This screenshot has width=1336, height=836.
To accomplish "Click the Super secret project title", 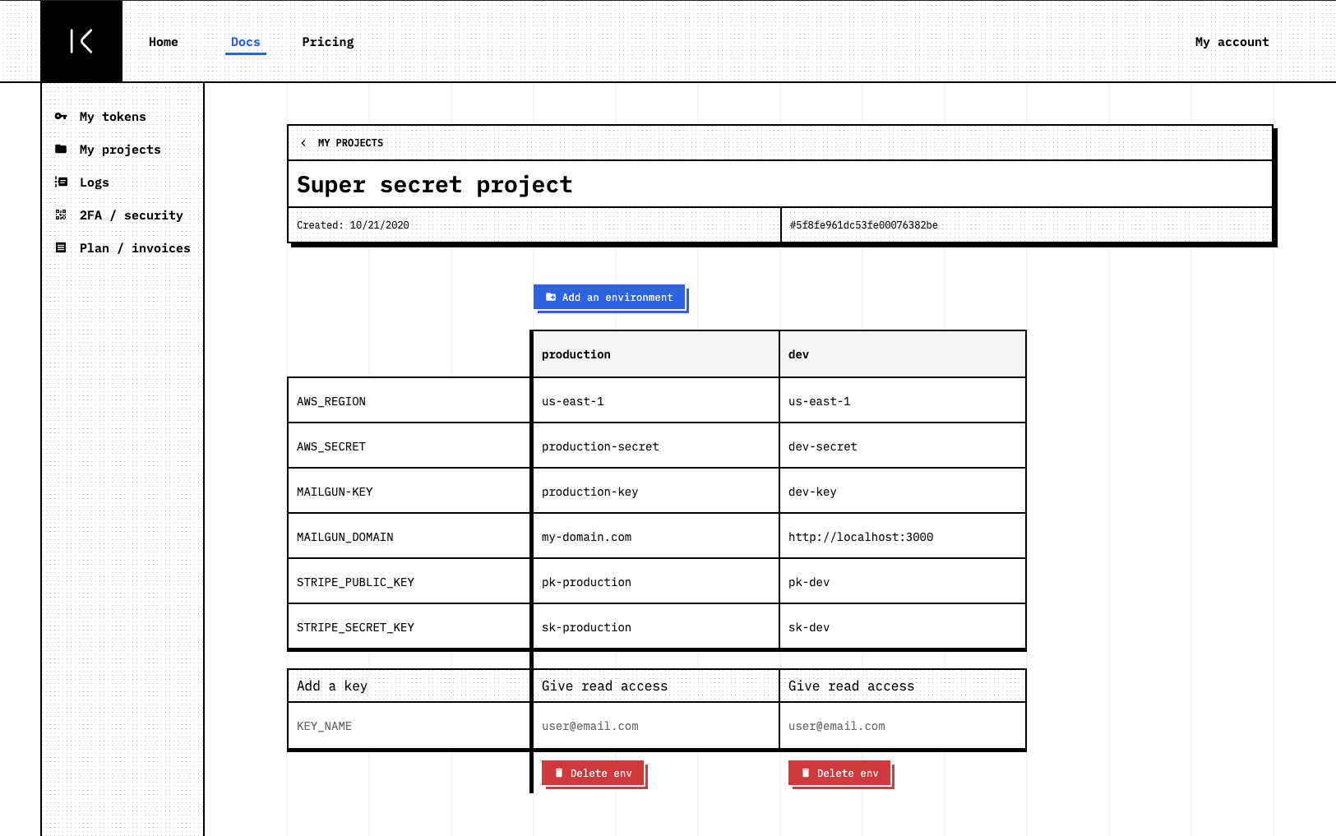I will (x=434, y=185).
